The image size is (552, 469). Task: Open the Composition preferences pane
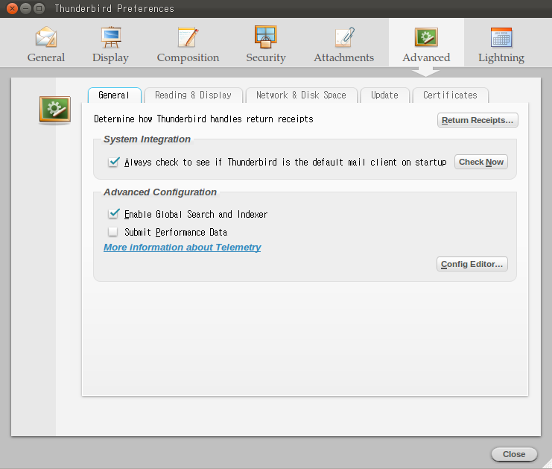[x=188, y=45]
